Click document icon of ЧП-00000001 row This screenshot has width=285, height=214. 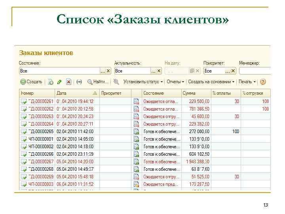(24, 139)
